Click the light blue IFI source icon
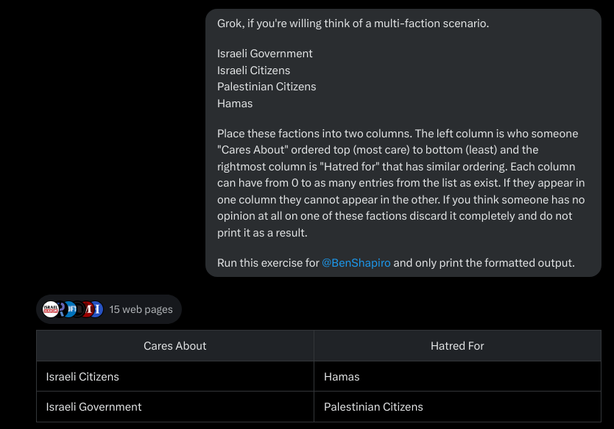The image size is (614, 429). (x=70, y=309)
